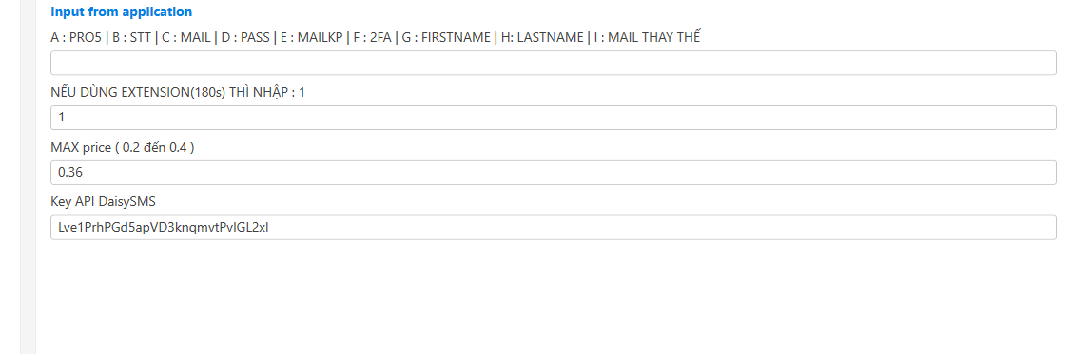
Task: Click the "Input from application" heading
Action: pyautogui.click(x=122, y=11)
